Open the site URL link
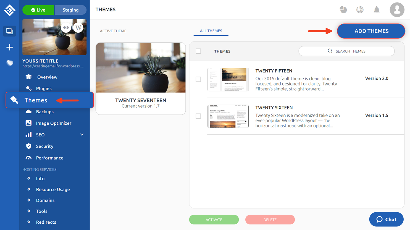410x230 pixels. point(53,66)
